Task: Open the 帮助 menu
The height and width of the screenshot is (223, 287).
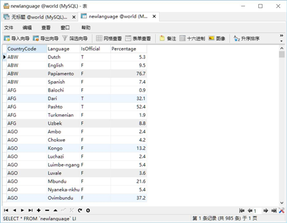Action: (x=86, y=27)
